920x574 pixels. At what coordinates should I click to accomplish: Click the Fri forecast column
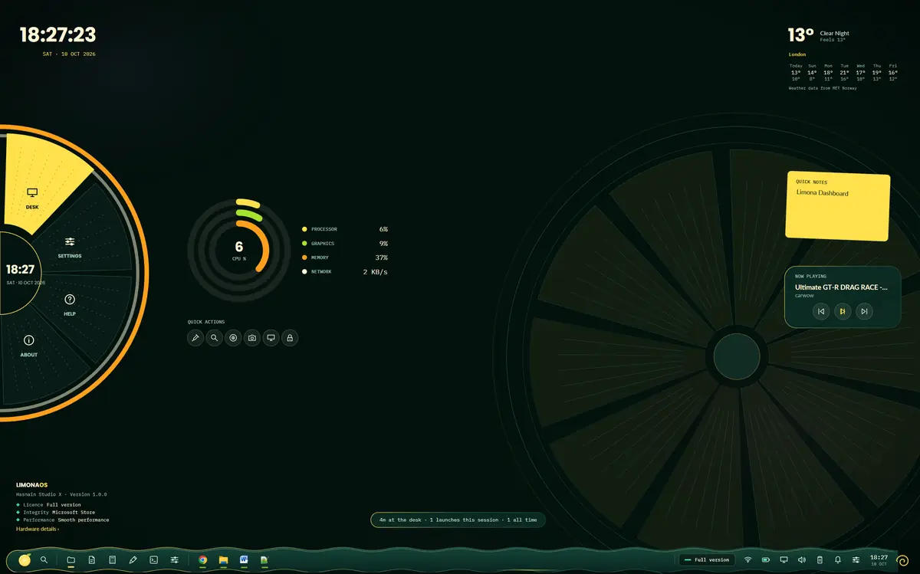893,72
